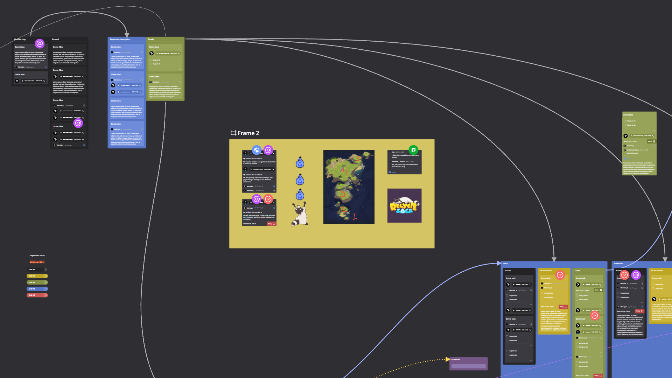Click the blue globe badge in Frame 2
This screenshot has height=378, width=672.
point(257,150)
